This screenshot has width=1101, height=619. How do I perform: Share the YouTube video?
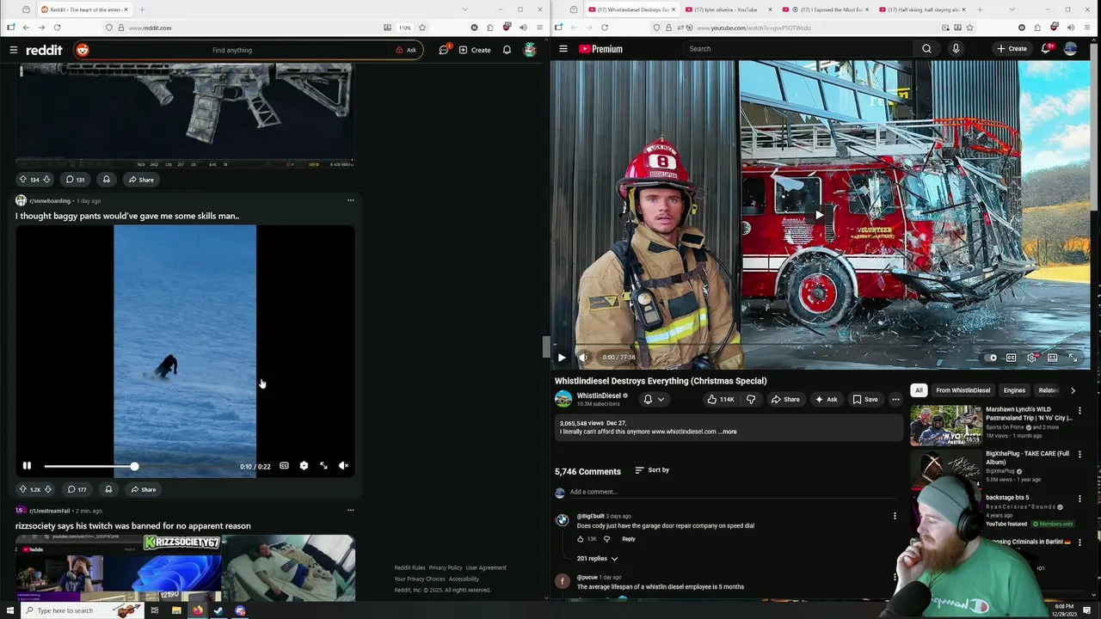pyautogui.click(x=785, y=399)
